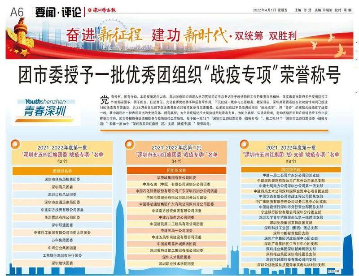Select the row "华润置地有限公司团委"

tap(62, 217)
